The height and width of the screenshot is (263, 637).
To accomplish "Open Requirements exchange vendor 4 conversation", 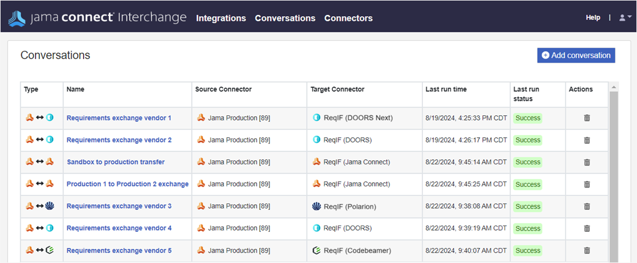I will click(119, 228).
